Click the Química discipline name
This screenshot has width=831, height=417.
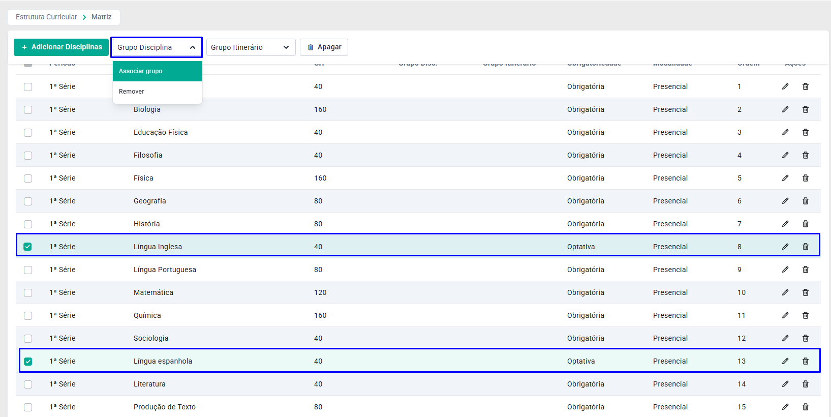(147, 315)
